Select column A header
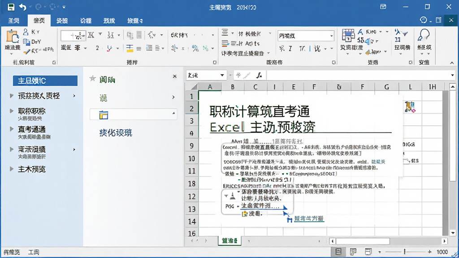Image resolution: width=459 pixels, height=258 pixels. pyautogui.click(x=210, y=87)
